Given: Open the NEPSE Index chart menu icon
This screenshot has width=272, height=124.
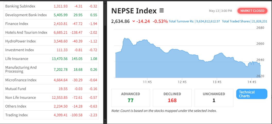Looking at the screenshot, I should (x=162, y=11).
